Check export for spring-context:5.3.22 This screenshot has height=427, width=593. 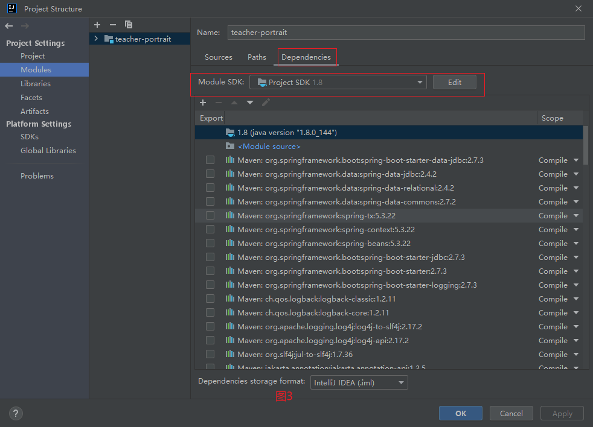pyautogui.click(x=210, y=229)
